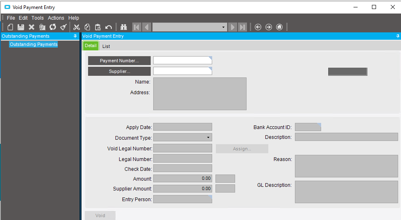Click the Legal Number field
This screenshot has height=220, width=401.
(x=183, y=159)
